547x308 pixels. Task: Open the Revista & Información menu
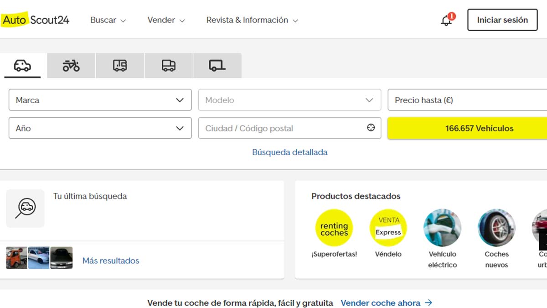[x=252, y=20]
